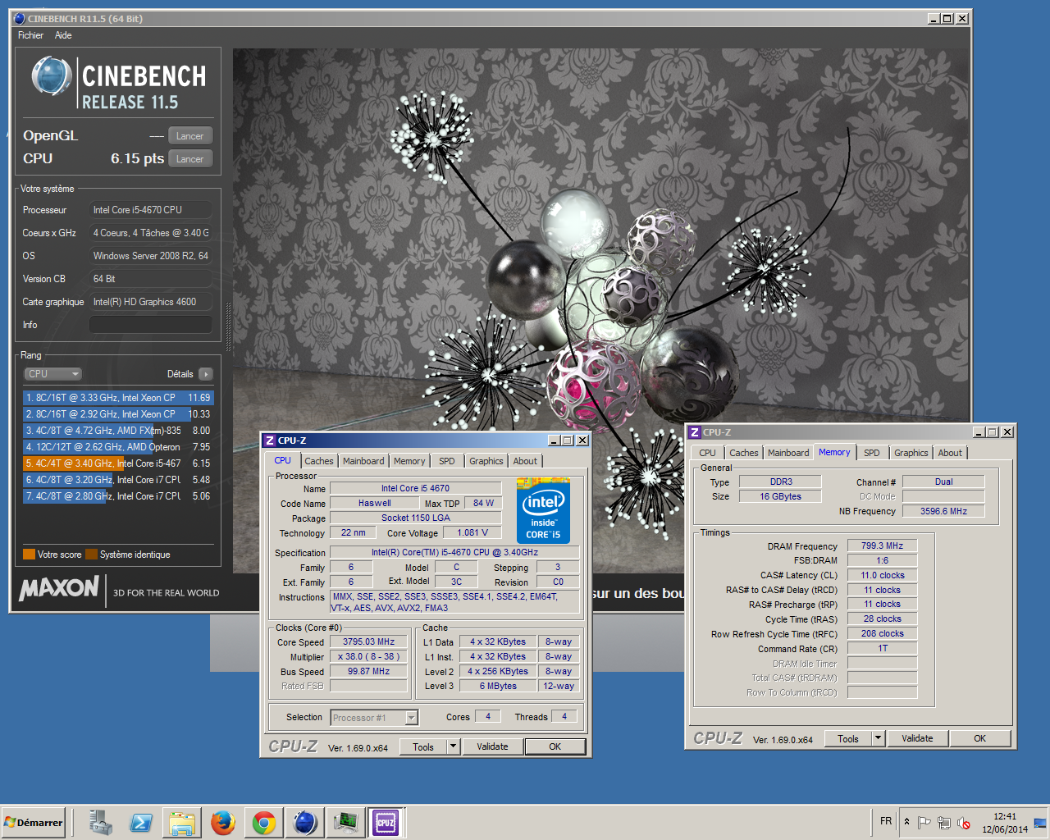This screenshot has height=840, width=1050.
Task: Click Tools button in Memory CPU-Z window
Action: pyautogui.click(x=848, y=738)
